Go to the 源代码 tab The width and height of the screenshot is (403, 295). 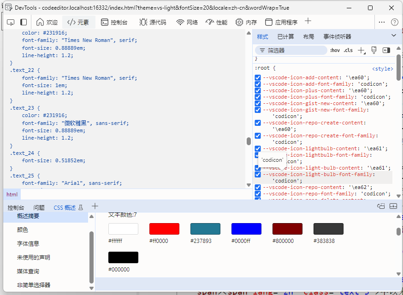[x=153, y=23]
